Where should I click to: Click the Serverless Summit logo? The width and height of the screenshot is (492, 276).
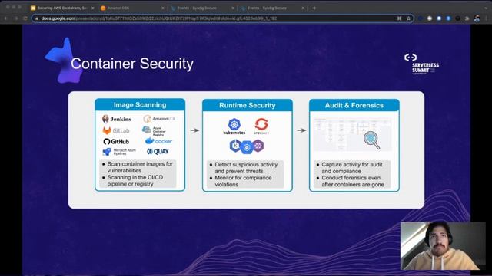coord(421,64)
